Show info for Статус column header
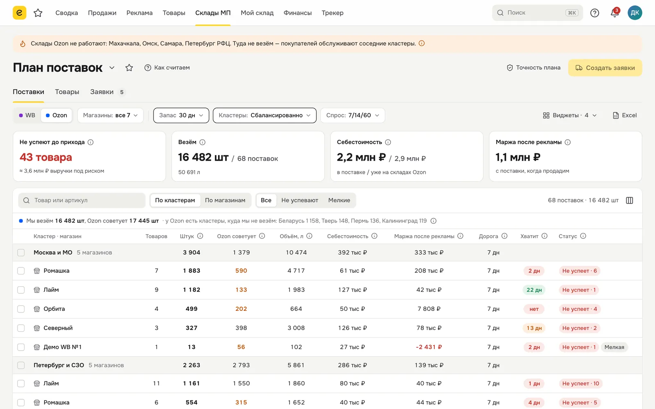Screen dimensions: 655x409 583,236
